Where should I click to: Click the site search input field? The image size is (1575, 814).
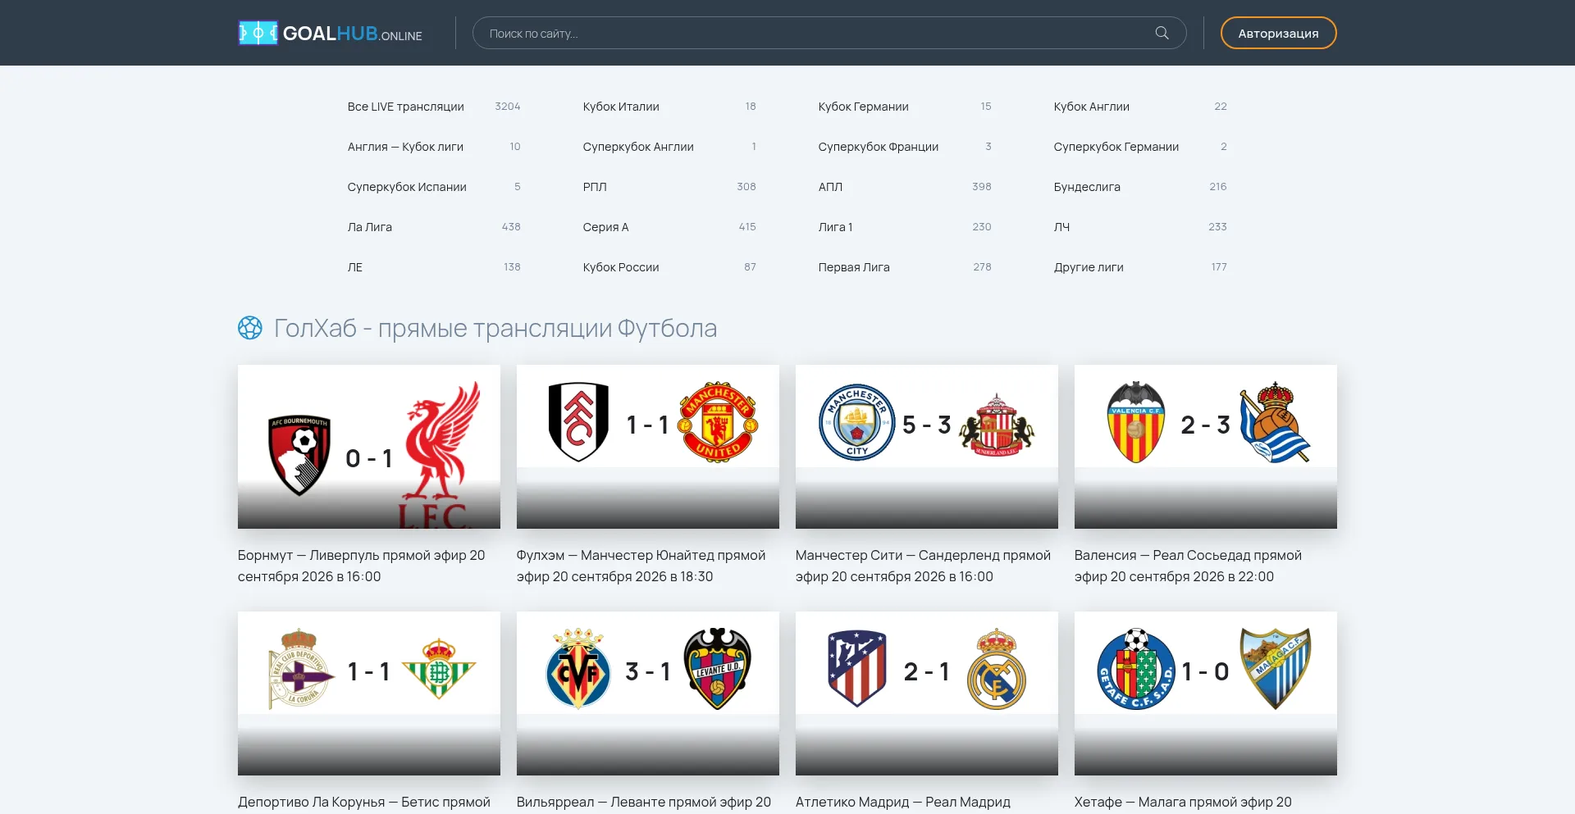pyautogui.click(x=829, y=33)
